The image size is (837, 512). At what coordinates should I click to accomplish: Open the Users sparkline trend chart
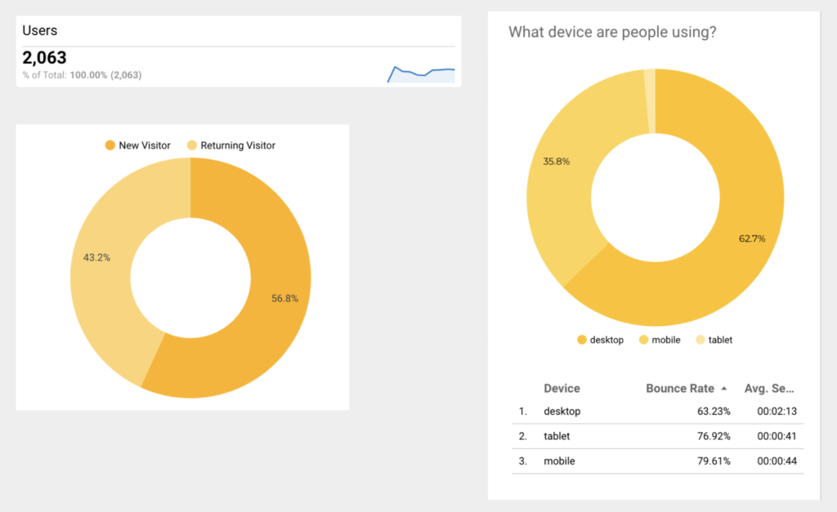(x=421, y=74)
